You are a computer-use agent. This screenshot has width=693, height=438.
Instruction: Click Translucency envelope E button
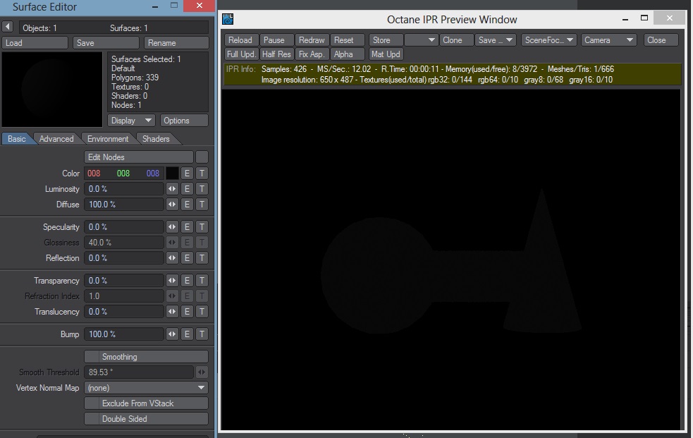187,312
